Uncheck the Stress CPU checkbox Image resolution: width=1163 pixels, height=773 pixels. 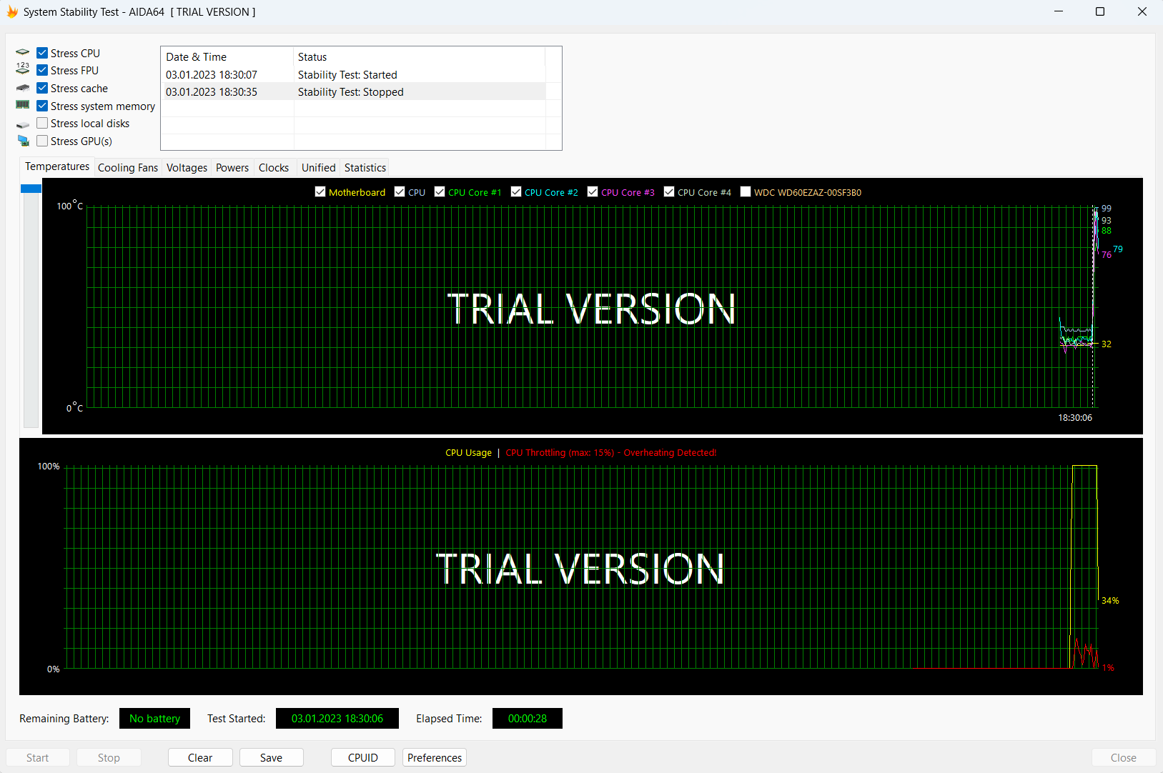(x=42, y=53)
